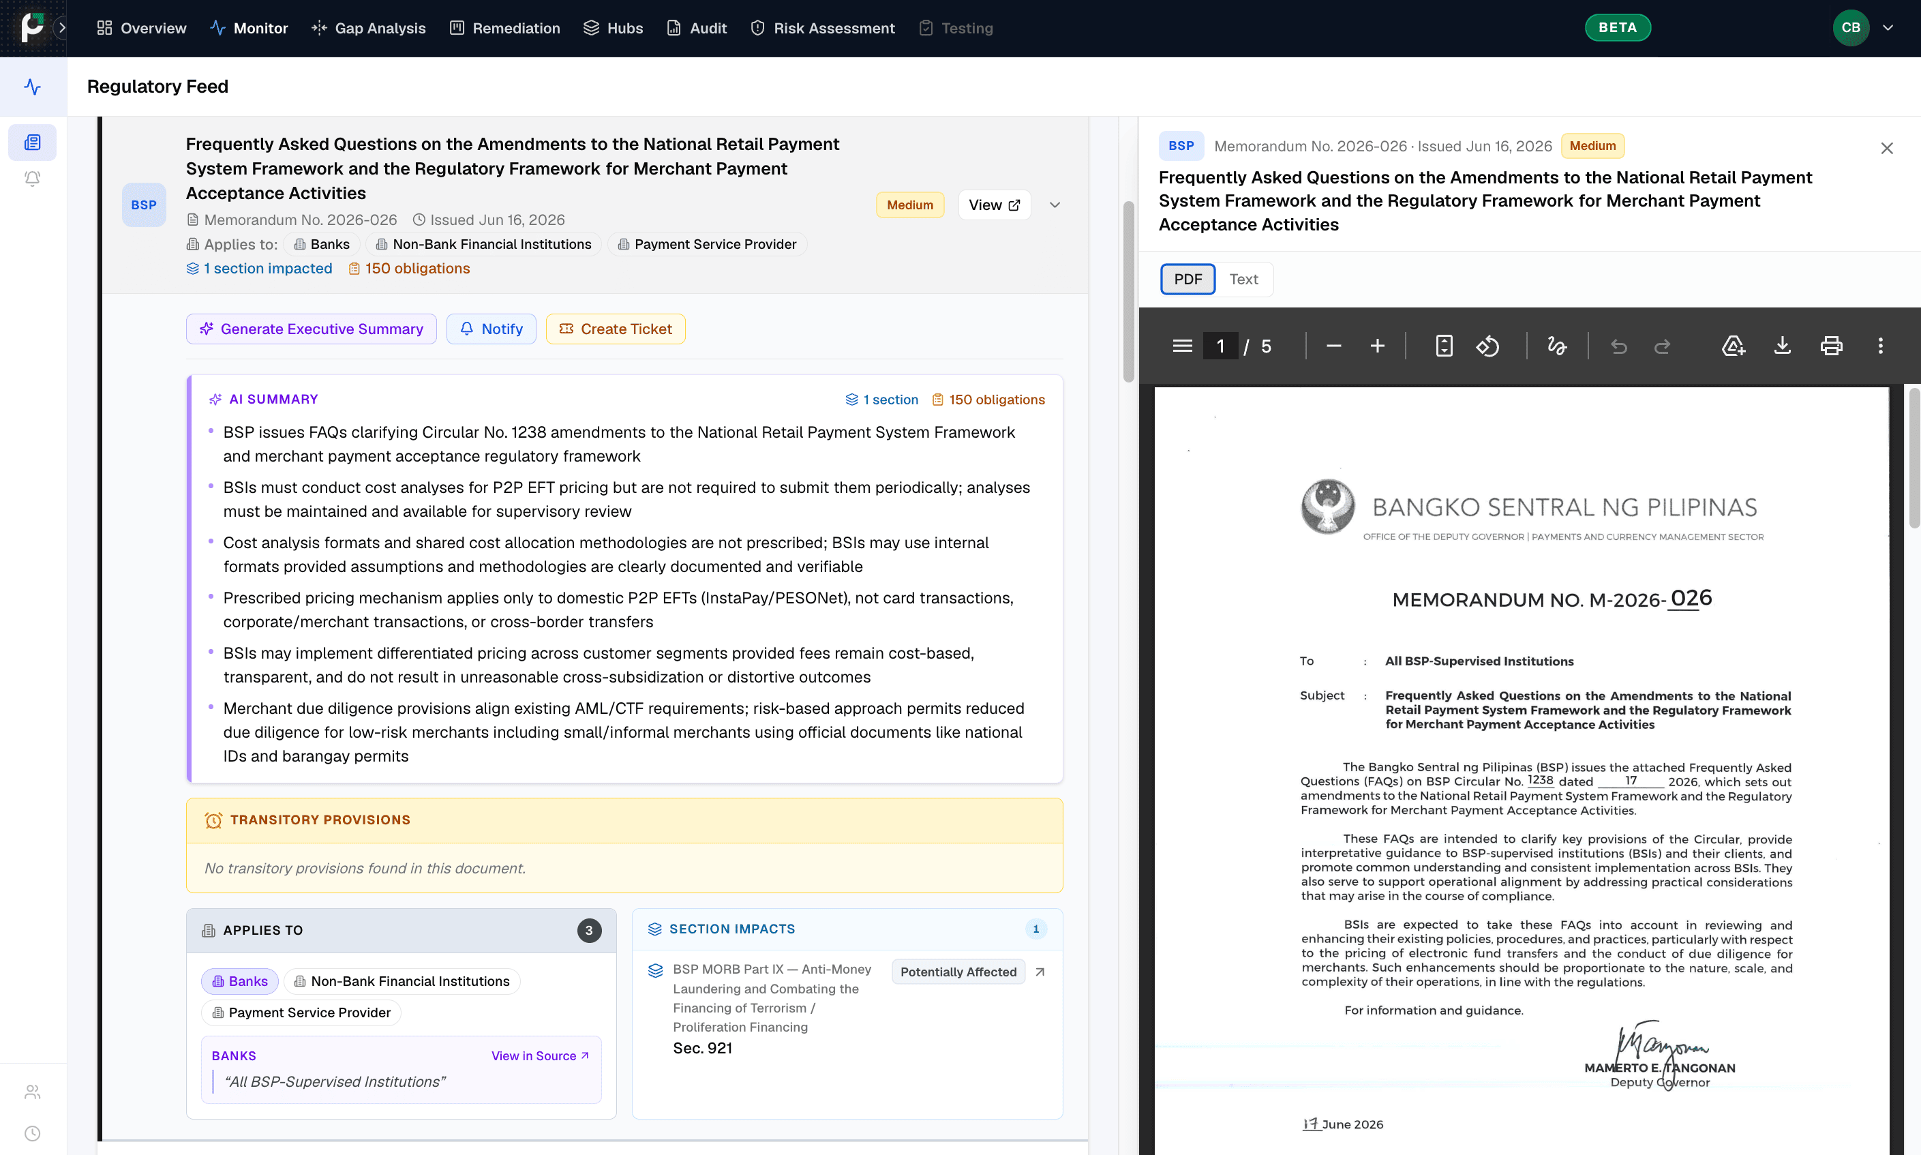1921x1155 pixels.
Task: Go to Remediation
Action: pos(505,28)
